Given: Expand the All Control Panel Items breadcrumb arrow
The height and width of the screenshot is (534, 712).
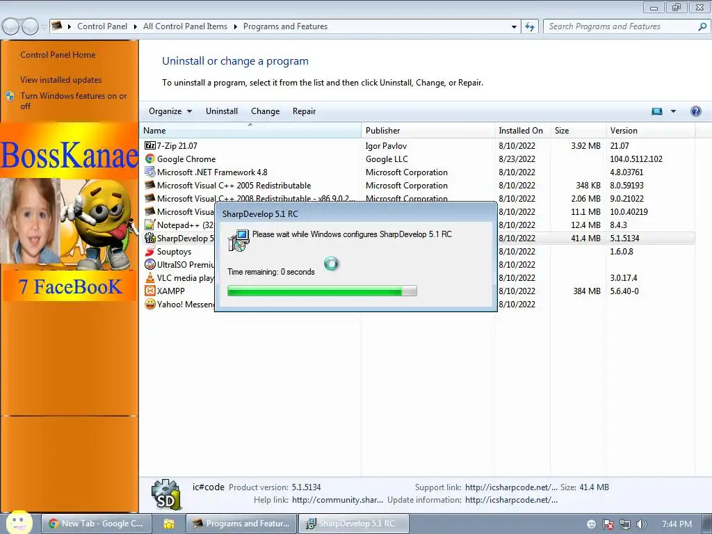Looking at the screenshot, I should click(235, 27).
